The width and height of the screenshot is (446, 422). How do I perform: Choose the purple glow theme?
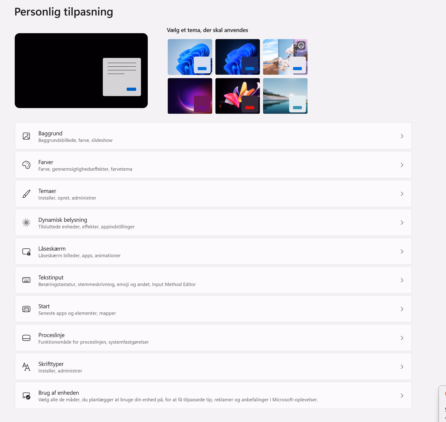point(190,96)
